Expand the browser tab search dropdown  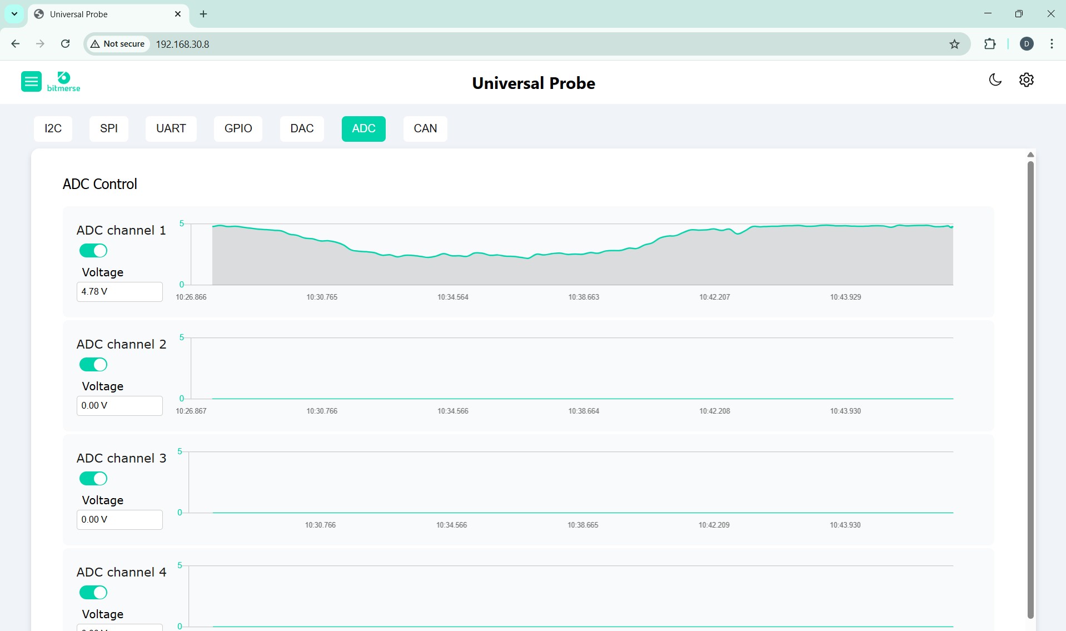tap(14, 14)
